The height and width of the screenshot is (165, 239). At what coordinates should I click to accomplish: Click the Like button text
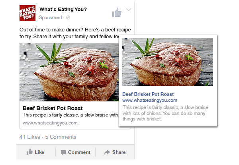[39, 152]
